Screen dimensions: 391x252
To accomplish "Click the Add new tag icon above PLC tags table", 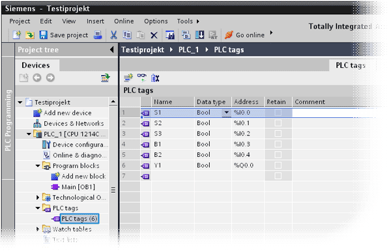I will (128, 77).
